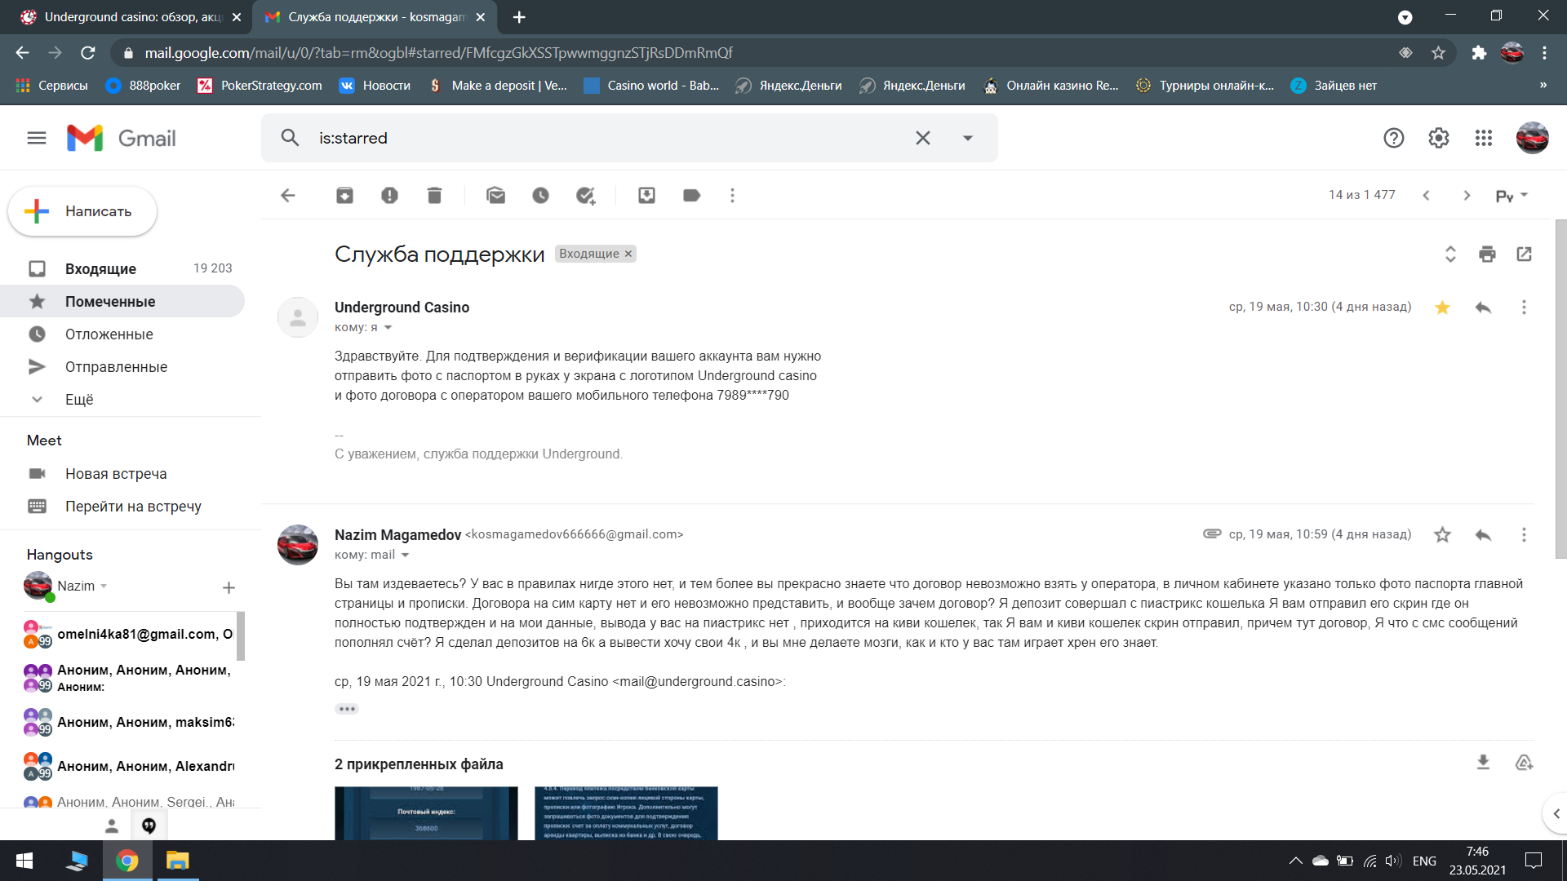Open the Входящие folder
Image resolution: width=1567 pixels, height=881 pixels.
point(122,268)
